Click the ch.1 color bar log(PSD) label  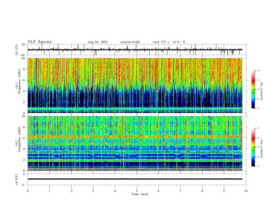click(x=262, y=91)
